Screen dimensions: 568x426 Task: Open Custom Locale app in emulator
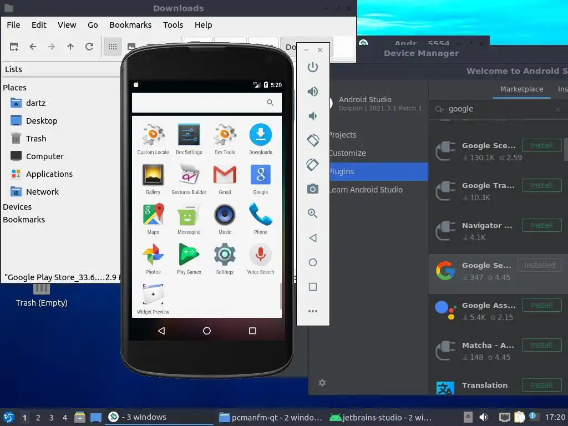point(153,139)
